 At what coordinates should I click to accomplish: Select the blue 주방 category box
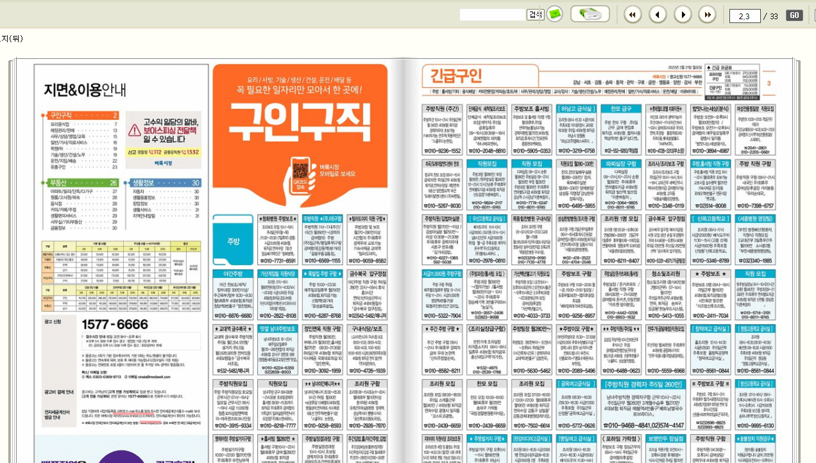[234, 241]
